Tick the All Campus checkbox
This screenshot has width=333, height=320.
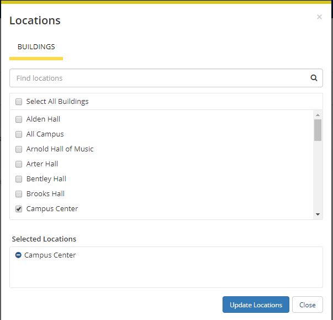point(19,134)
